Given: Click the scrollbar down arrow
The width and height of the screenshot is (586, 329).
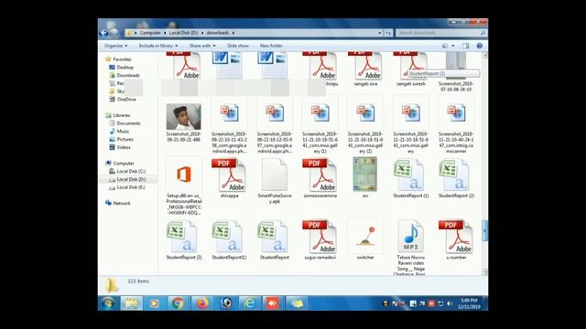Looking at the screenshot, I should click(484, 272).
